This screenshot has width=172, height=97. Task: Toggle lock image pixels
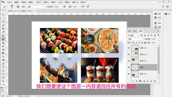click(136, 43)
